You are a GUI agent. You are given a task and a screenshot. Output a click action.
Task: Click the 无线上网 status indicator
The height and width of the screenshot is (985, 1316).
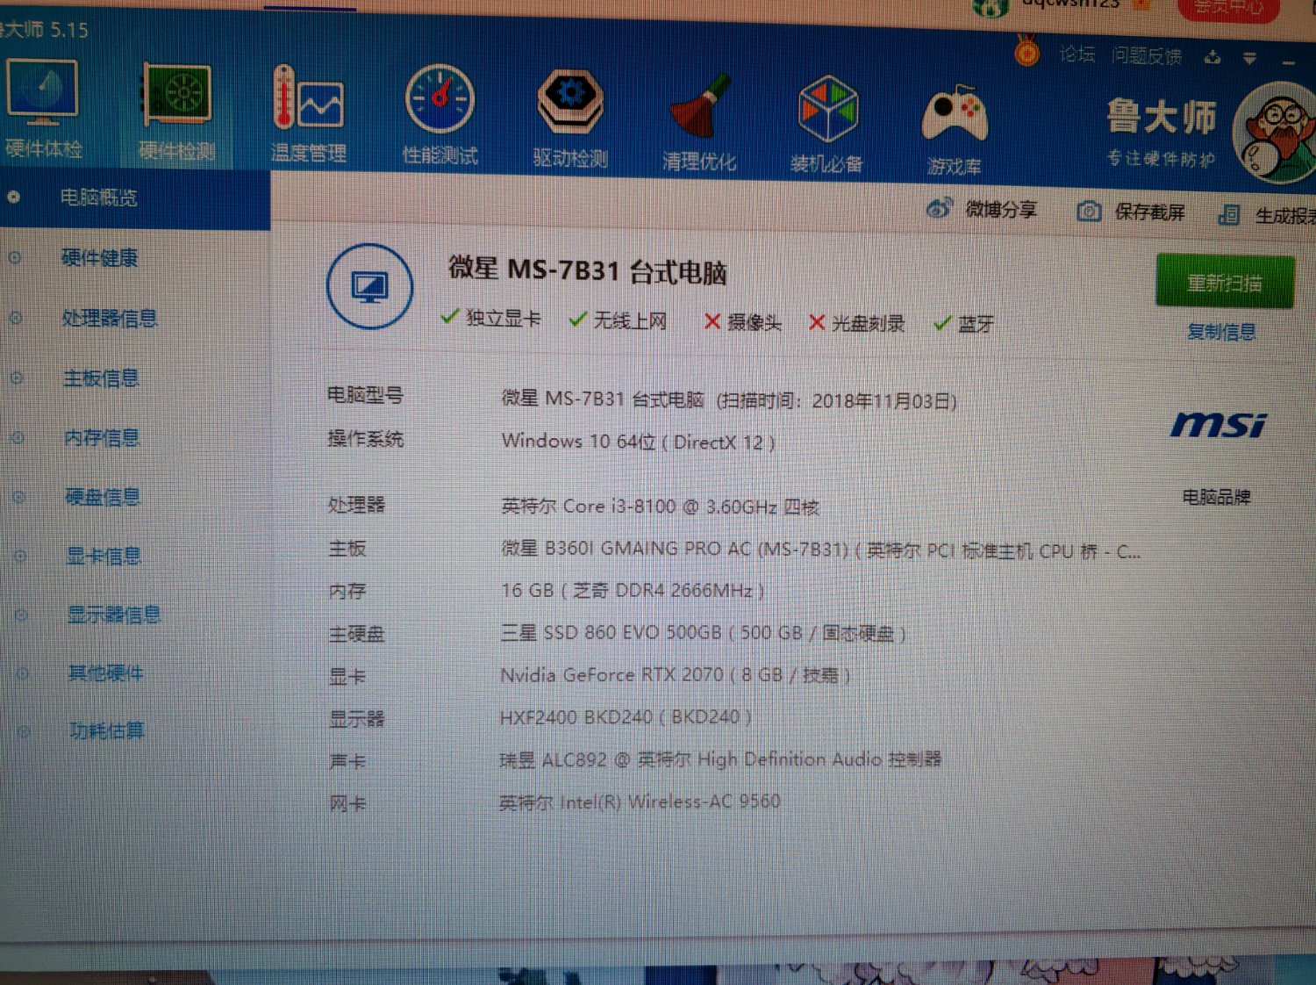pos(619,320)
